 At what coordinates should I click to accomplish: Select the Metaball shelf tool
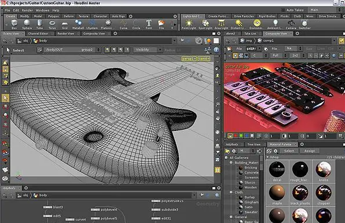pyautogui.click(x=78, y=24)
